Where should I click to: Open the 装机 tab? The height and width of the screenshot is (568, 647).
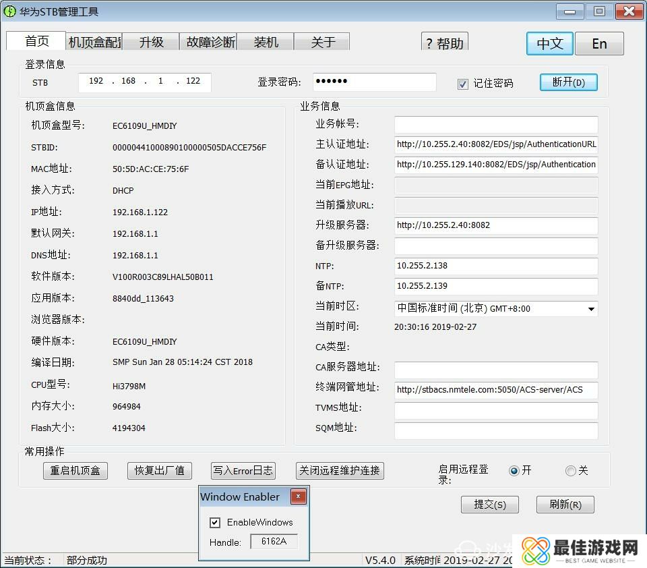(266, 42)
